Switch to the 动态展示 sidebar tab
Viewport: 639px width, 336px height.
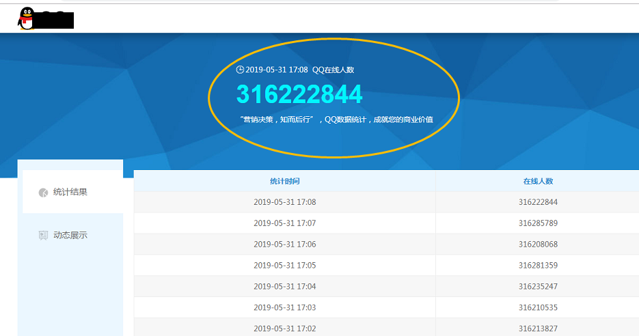pos(72,235)
